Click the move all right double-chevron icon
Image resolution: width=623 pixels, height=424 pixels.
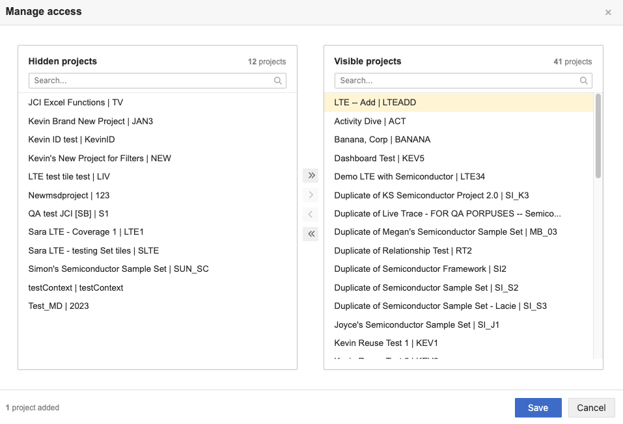[311, 176]
